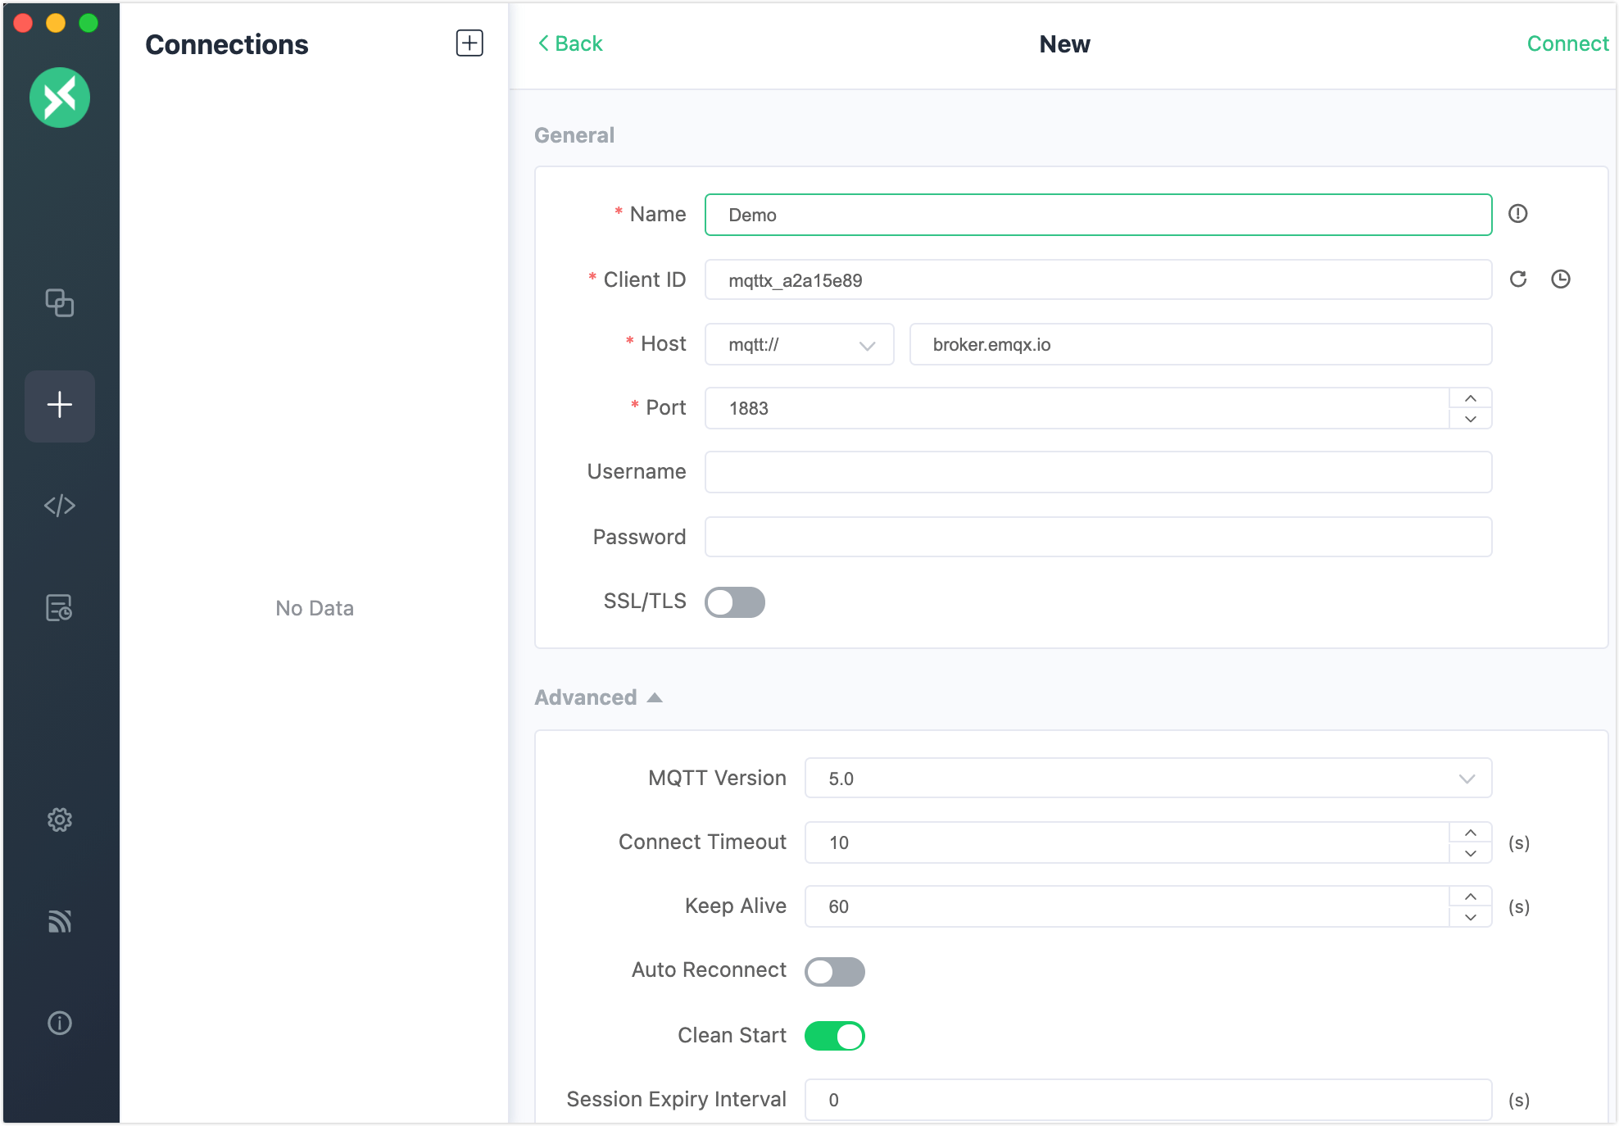Enable the SSL/TLS switch
This screenshot has width=1619, height=1126.
734,602
